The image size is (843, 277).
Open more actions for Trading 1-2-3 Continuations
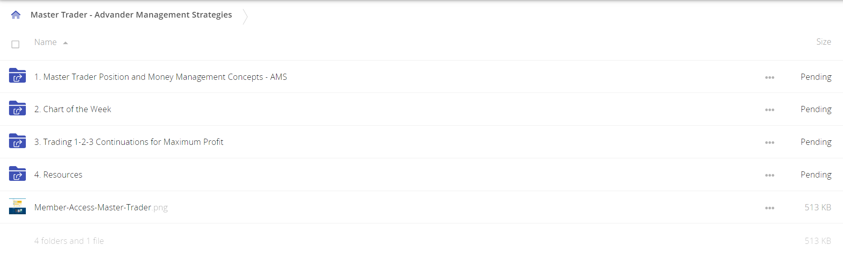(770, 142)
